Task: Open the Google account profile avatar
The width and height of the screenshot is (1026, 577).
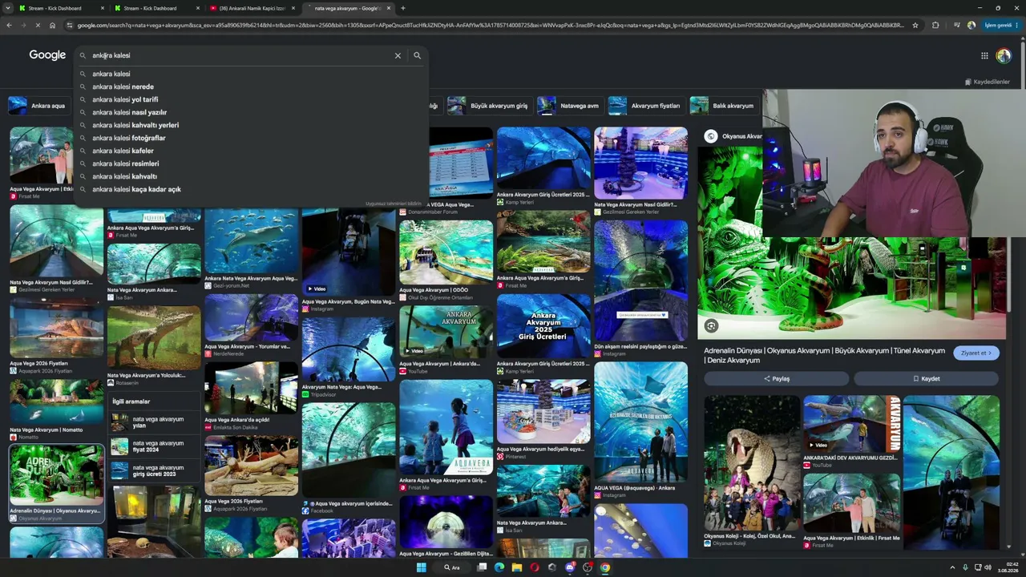Action: pos(1004,55)
